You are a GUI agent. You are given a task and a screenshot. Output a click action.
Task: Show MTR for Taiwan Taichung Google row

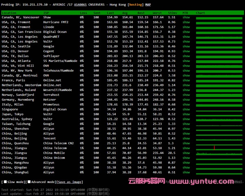[x=186, y=124]
